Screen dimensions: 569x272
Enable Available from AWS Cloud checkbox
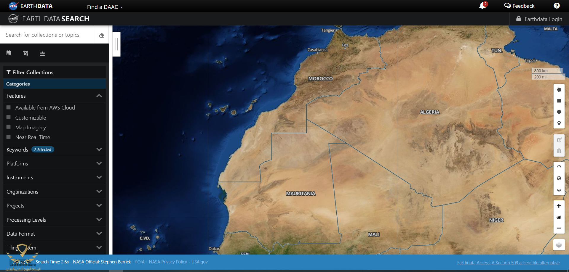pos(9,107)
